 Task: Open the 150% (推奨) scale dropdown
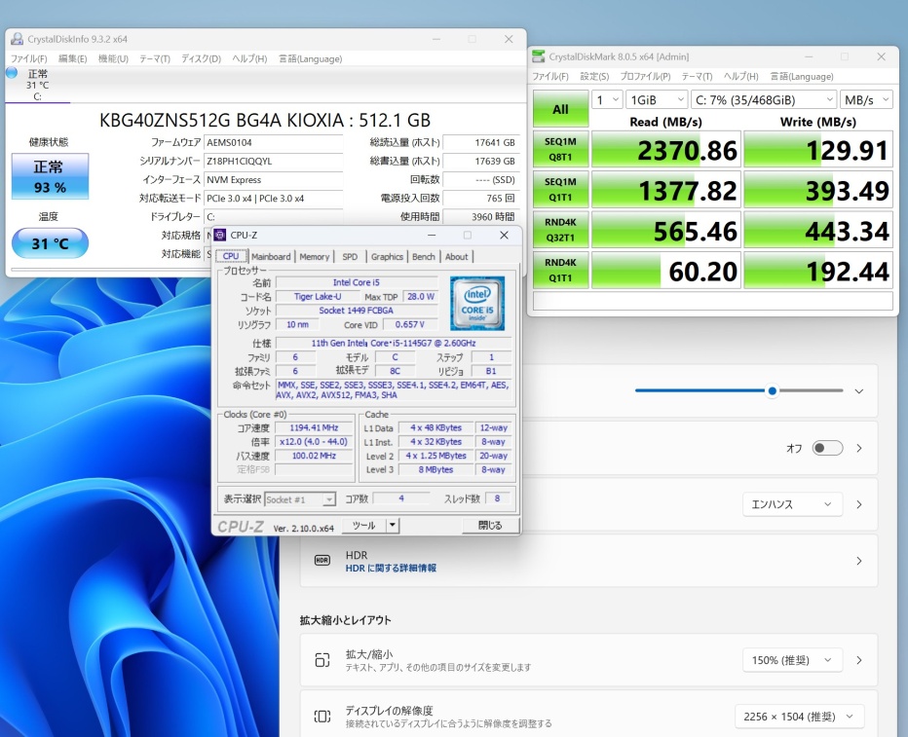click(x=791, y=660)
